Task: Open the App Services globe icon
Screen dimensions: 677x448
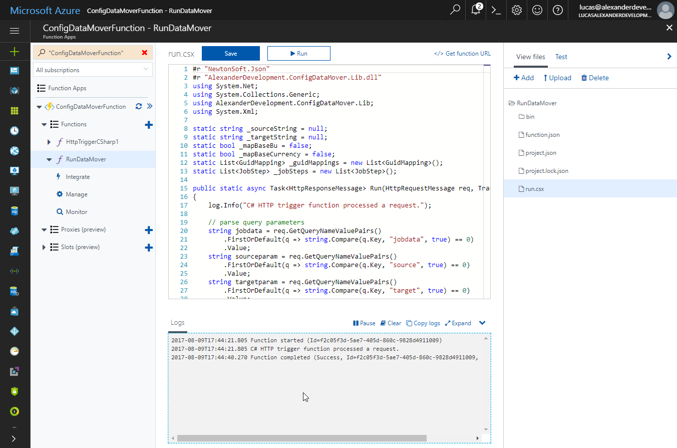Action: click(15, 151)
